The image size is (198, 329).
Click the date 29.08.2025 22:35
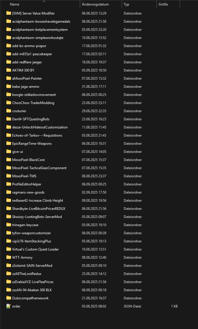click(x=94, y=111)
